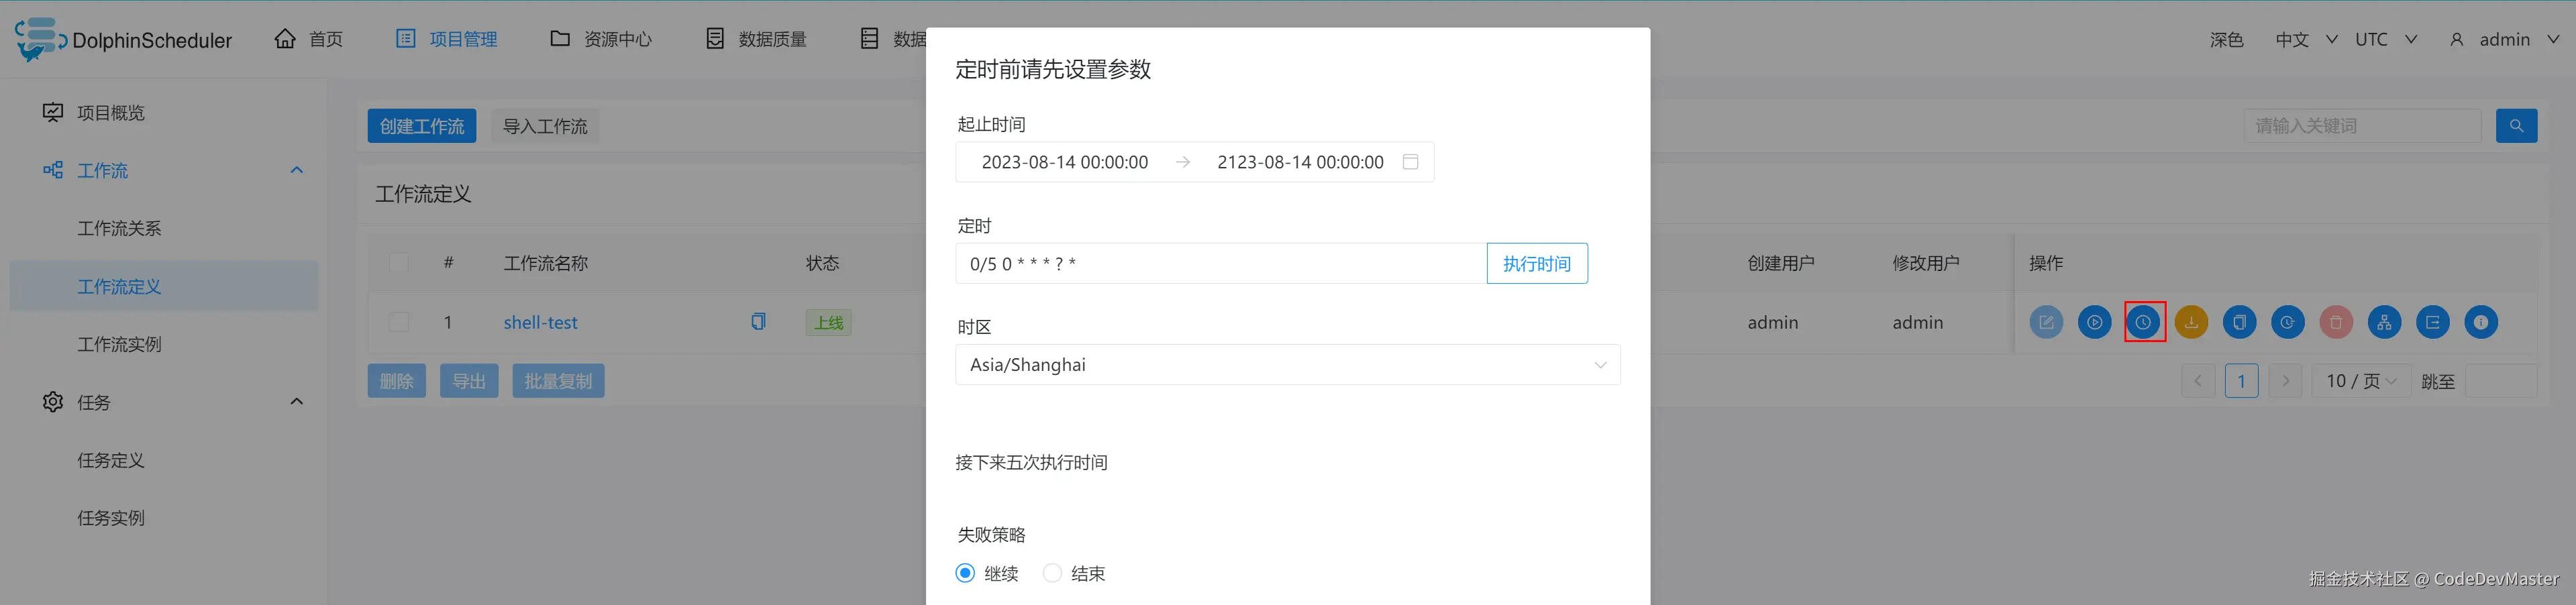Open 工作流实例 in the sidebar

119,345
